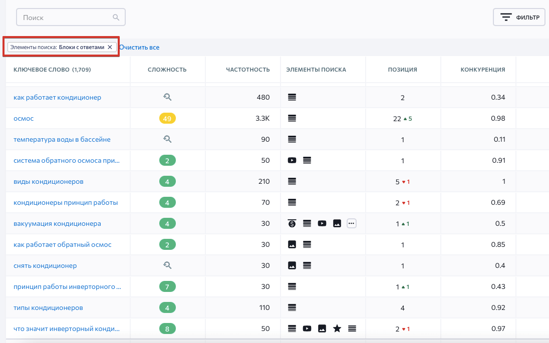Open the Фильтр panel
Image resolution: width=549 pixels, height=343 pixels.
pyautogui.click(x=519, y=18)
